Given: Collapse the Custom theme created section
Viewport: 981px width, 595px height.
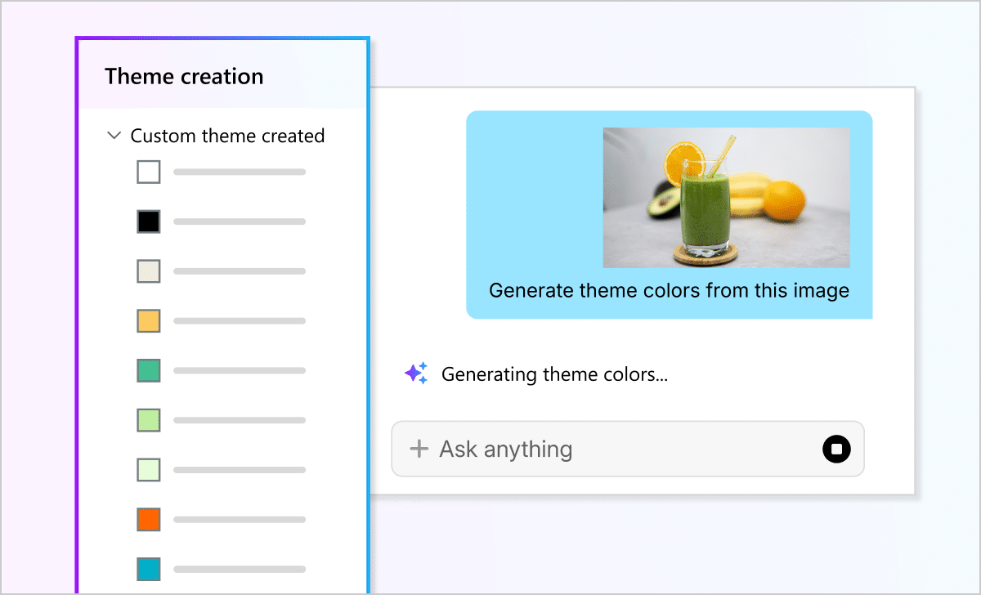Looking at the screenshot, I should (x=114, y=136).
